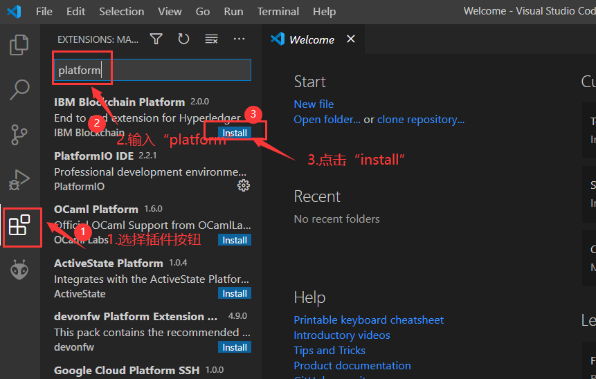Click the extensions search box containing platform
The width and height of the screenshot is (596, 379).
pos(152,70)
